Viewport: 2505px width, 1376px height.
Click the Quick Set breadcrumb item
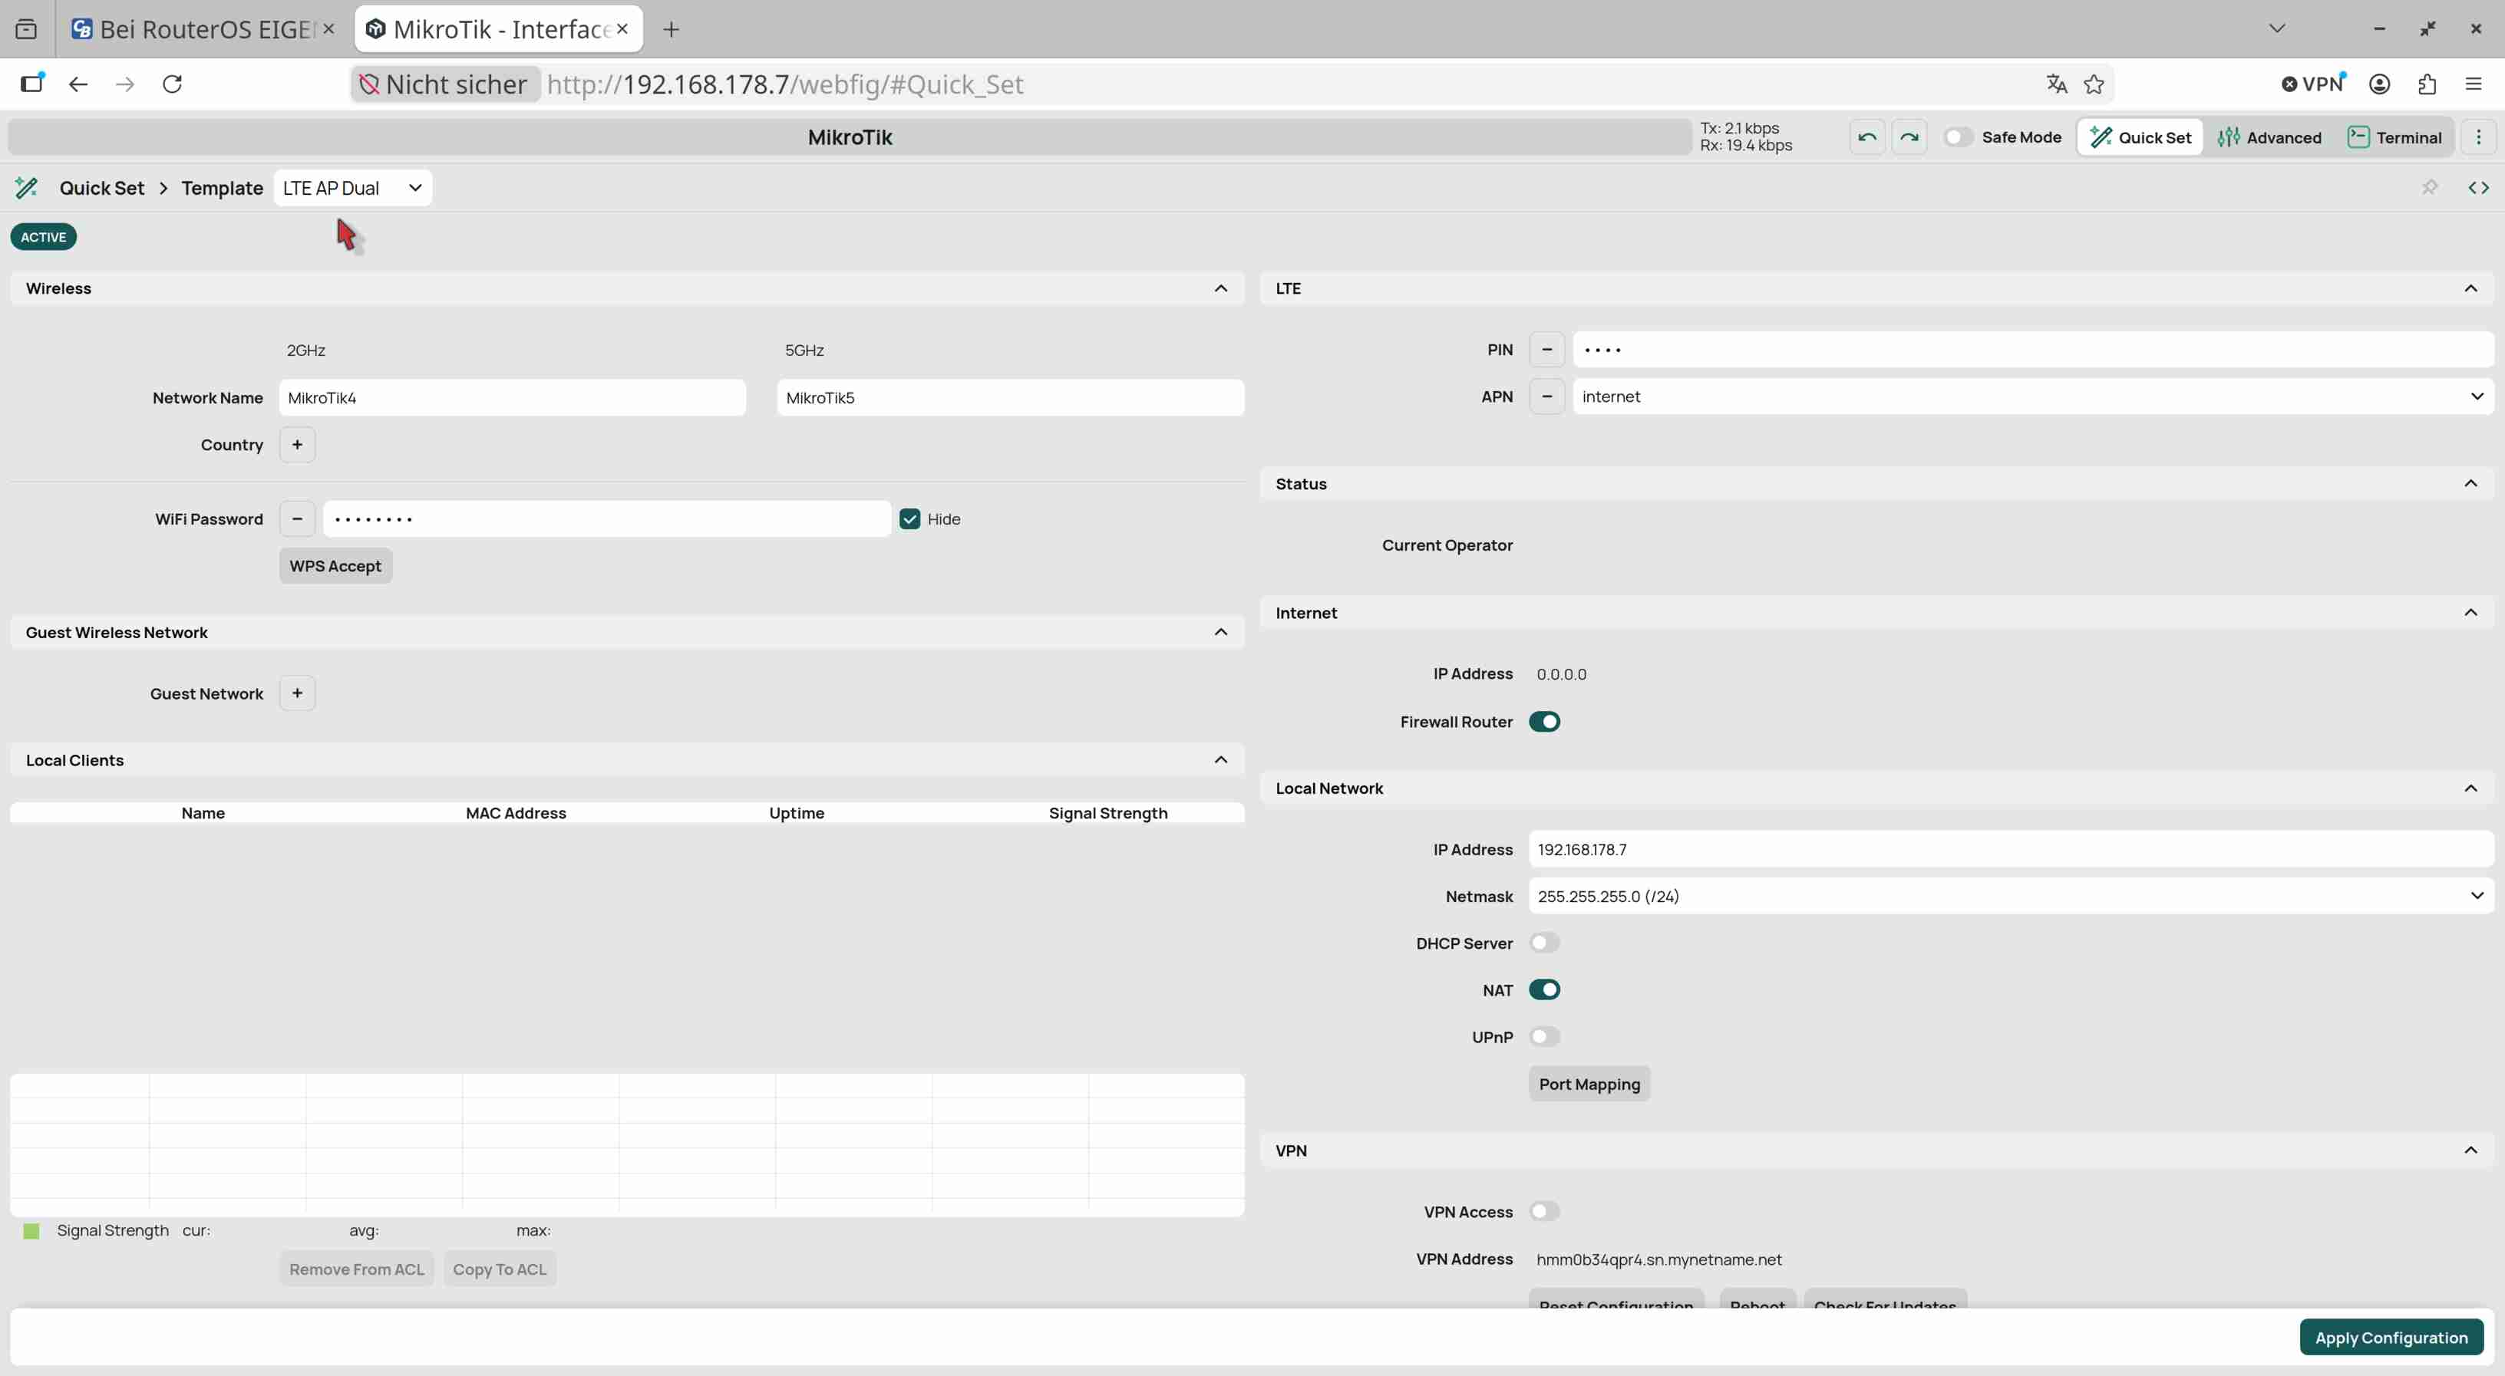(x=101, y=188)
